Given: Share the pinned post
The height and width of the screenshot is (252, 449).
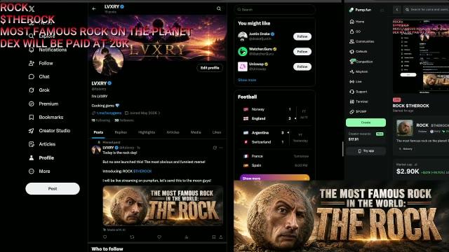Looking at the screenshot, I should 221,237.
